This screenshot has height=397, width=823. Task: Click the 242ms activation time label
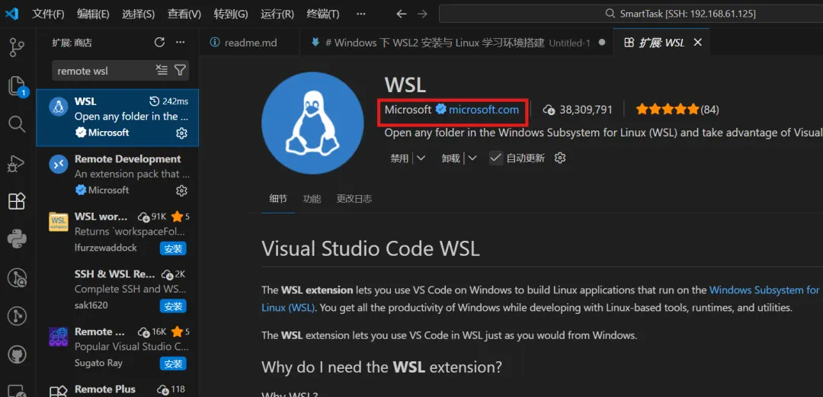pos(169,101)
